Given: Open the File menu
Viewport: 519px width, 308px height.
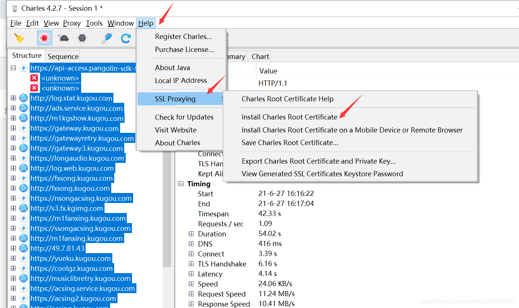Looking at the screenshot, I should [16, 23].
